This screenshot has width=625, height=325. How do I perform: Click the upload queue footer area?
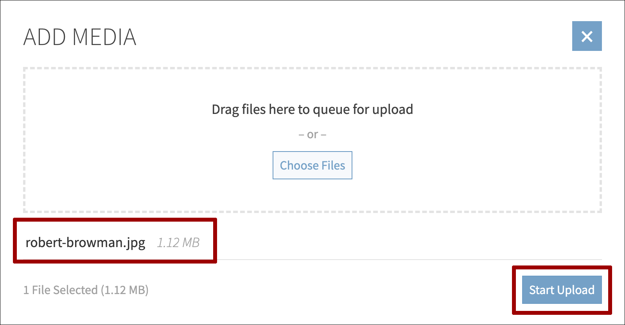[x=274, y=290]
